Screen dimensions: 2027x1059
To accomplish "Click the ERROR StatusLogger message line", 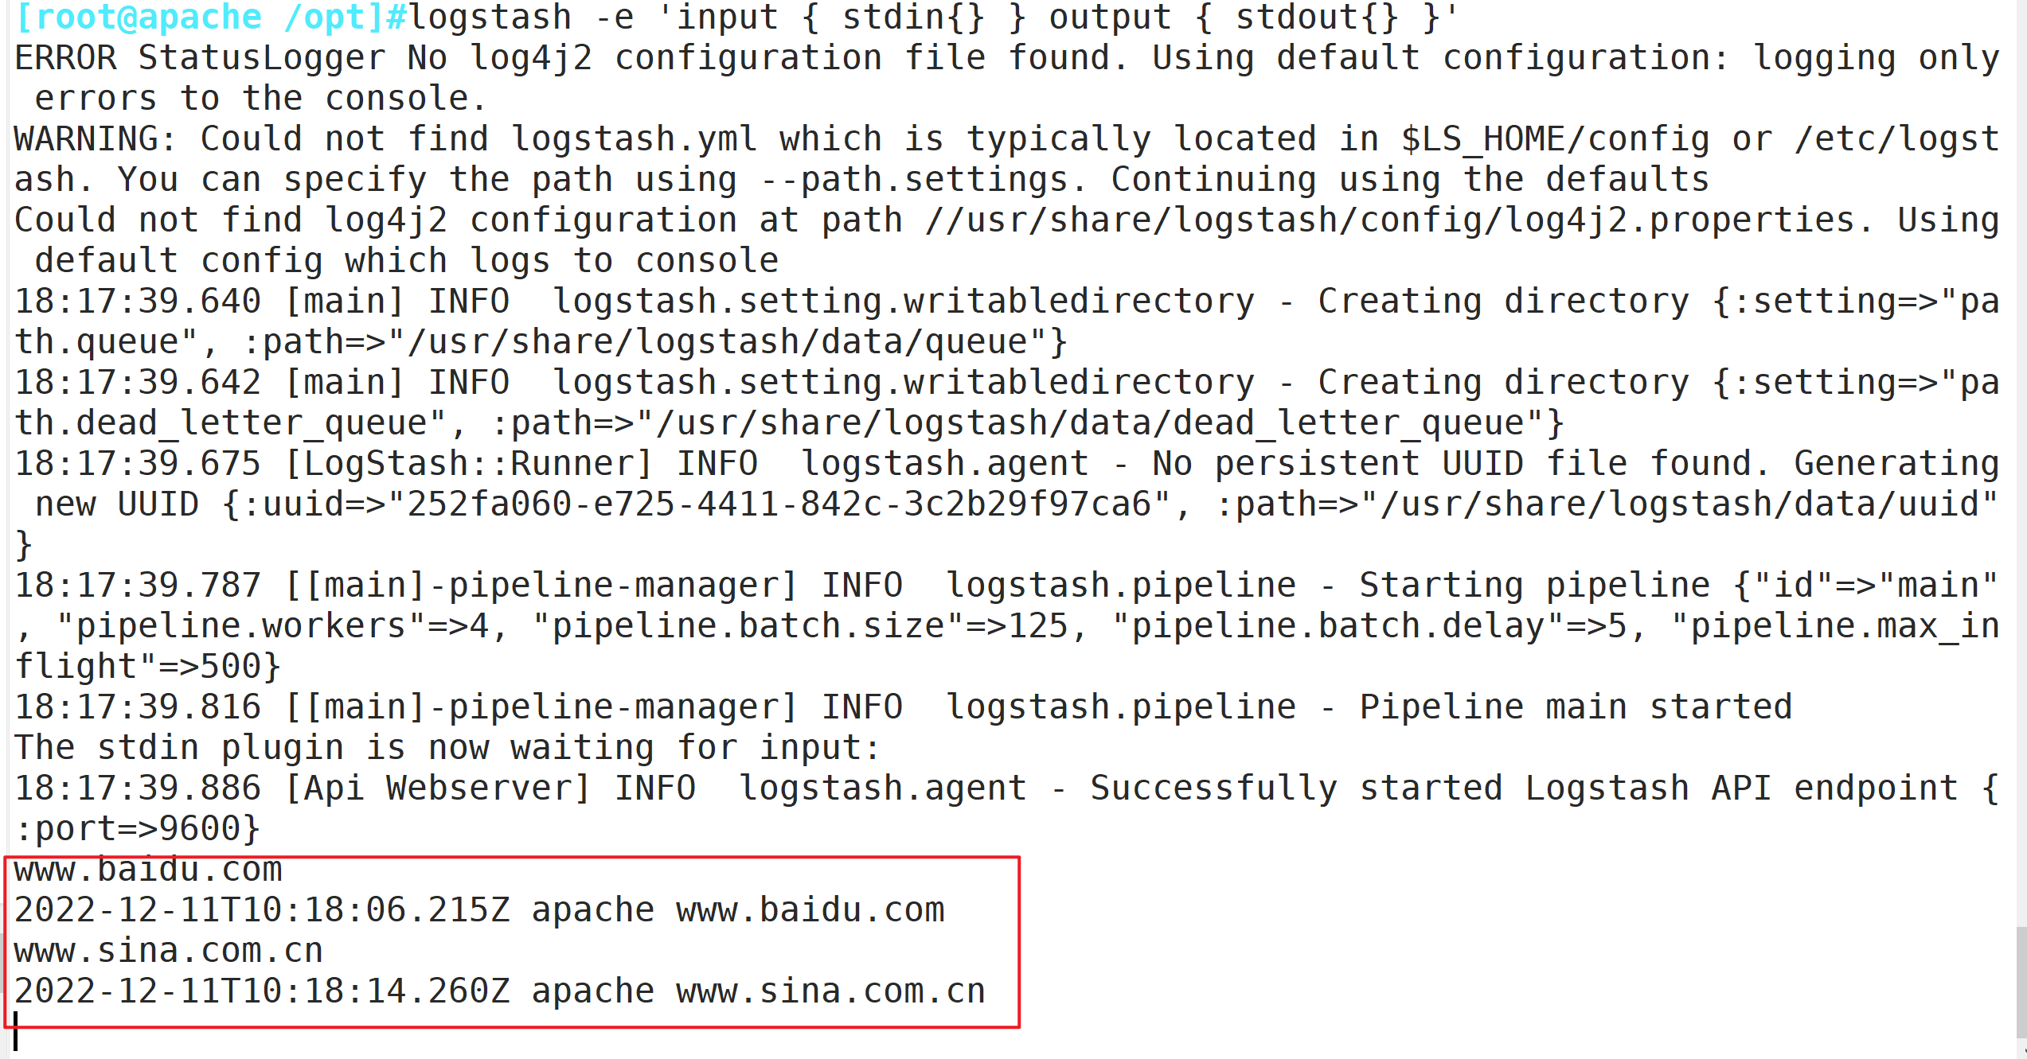I will point(1007,78).
